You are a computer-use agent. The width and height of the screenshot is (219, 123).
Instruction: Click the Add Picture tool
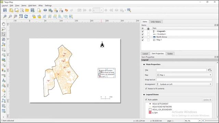point(3,60)
